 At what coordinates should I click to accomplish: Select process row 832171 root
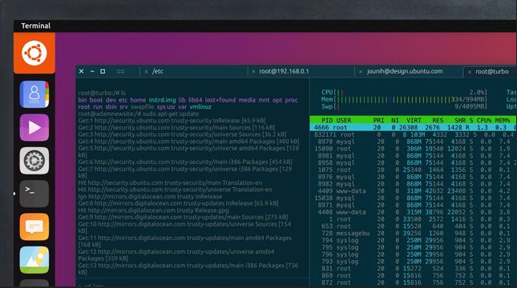pyautogui.click(x=413, y=134)
